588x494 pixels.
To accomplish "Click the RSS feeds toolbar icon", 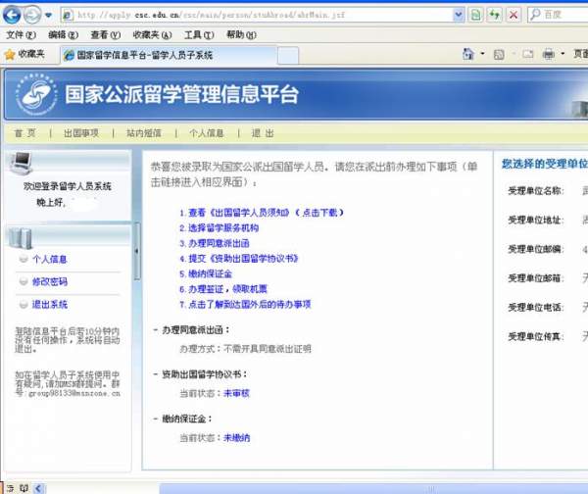I will pos(499,54).
